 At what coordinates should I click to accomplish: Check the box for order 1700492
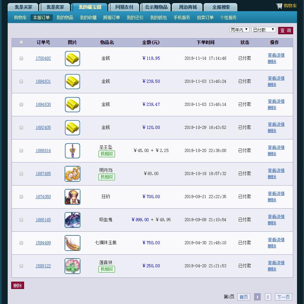point(21,58)
